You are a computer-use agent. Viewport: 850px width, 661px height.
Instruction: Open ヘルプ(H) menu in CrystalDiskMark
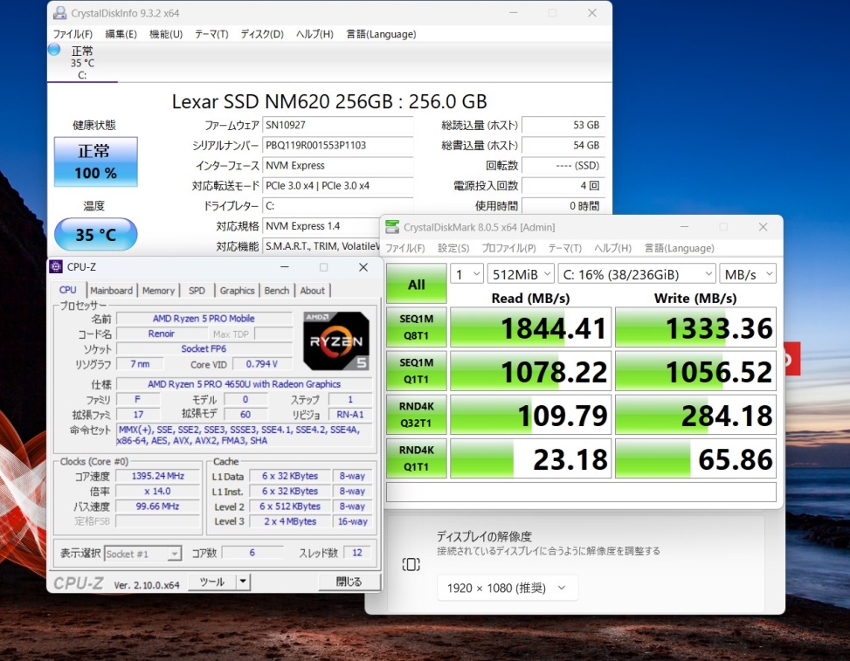612,248
